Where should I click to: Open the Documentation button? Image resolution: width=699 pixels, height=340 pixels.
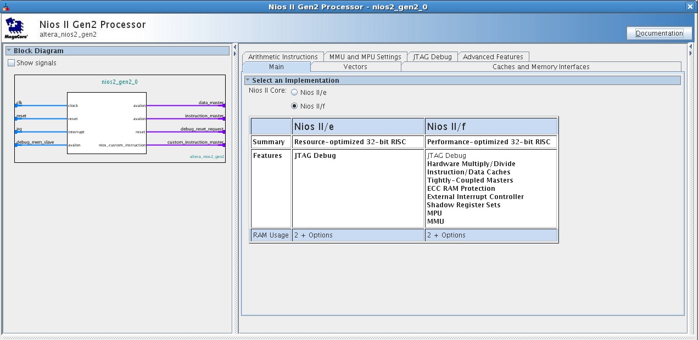click(659, 33)
